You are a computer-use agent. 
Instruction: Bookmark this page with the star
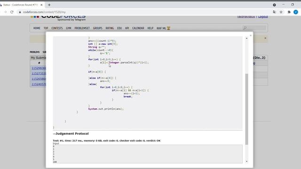coord(281,12)
